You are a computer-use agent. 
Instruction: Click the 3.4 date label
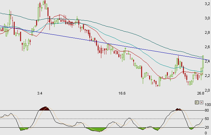tap(40, 93)
